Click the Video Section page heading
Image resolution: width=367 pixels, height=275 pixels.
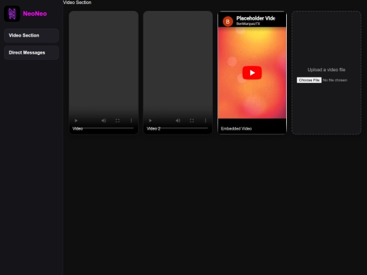[77, 2]
